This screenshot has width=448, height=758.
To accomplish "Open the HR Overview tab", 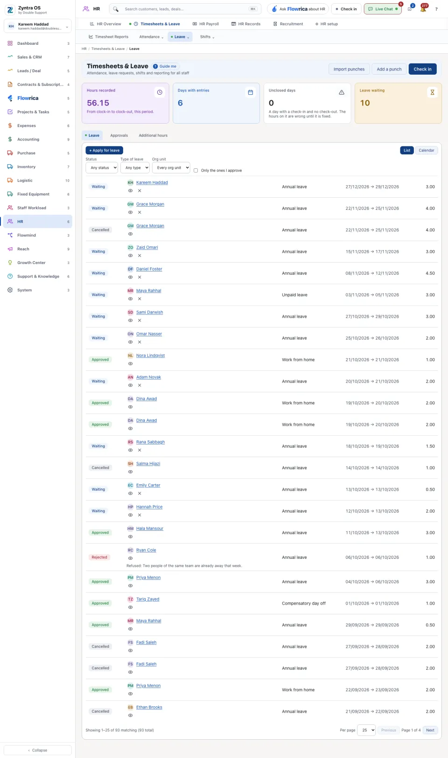I will click(105, 24).
